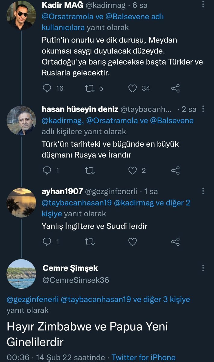Share Kadir MAĞ's tweet

click(175, 88)
